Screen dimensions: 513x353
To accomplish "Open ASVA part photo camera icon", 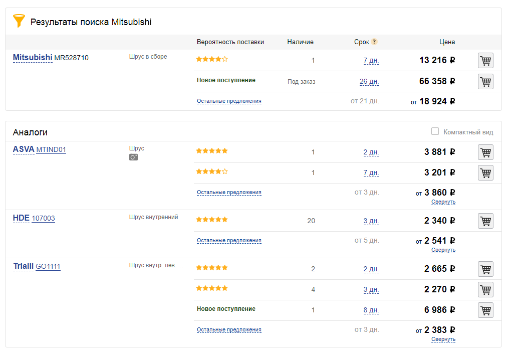I will tap(133, 157).
